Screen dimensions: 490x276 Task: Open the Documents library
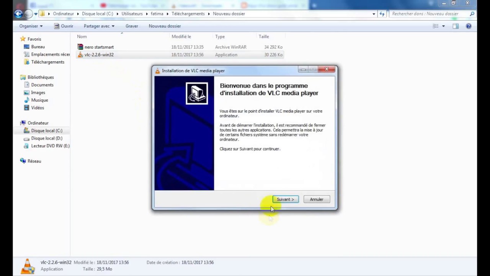click(42, 85)
